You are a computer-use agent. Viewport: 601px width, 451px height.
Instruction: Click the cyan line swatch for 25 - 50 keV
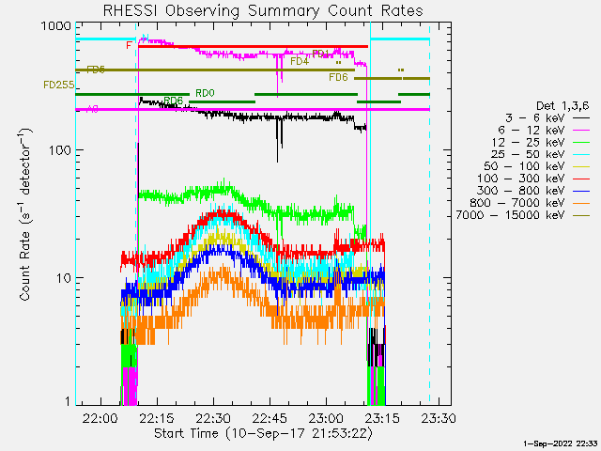click(x=581, y=155)
